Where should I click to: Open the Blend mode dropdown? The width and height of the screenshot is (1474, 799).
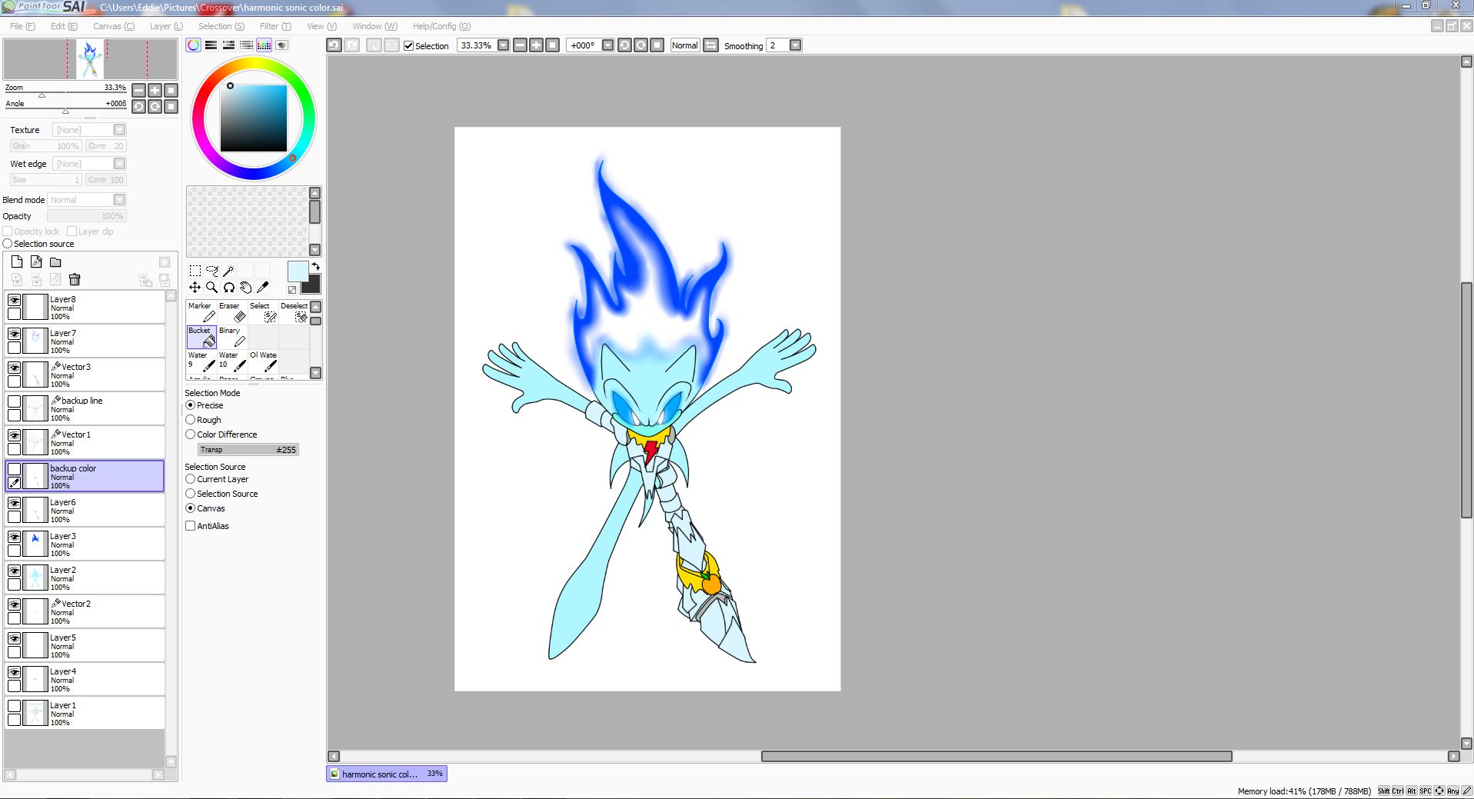coord(119,200)
